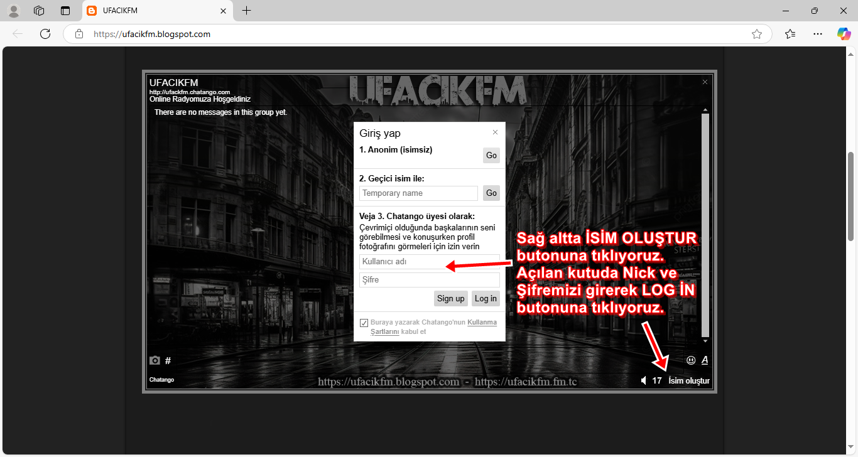
Task: Click "There are no messages in this group yet."
Action: click(x=220, y=112)
